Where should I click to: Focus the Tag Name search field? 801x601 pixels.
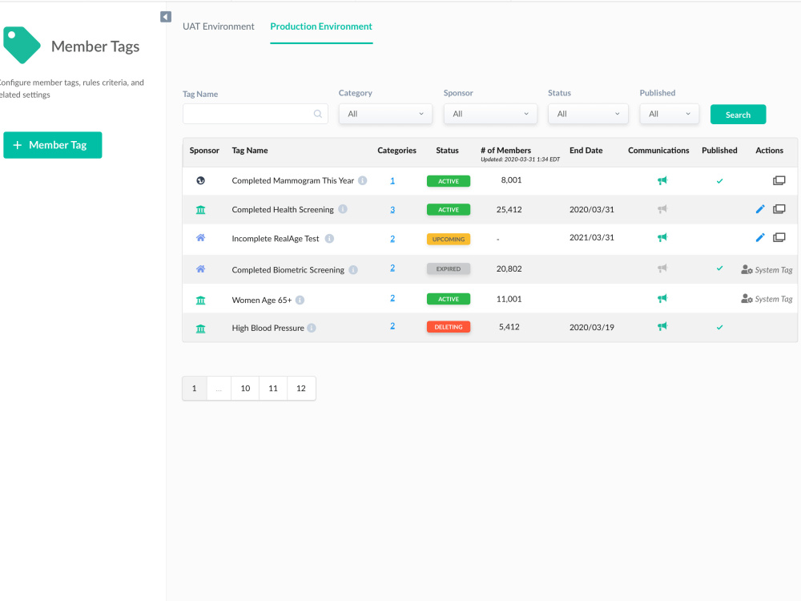click(256, 114)
